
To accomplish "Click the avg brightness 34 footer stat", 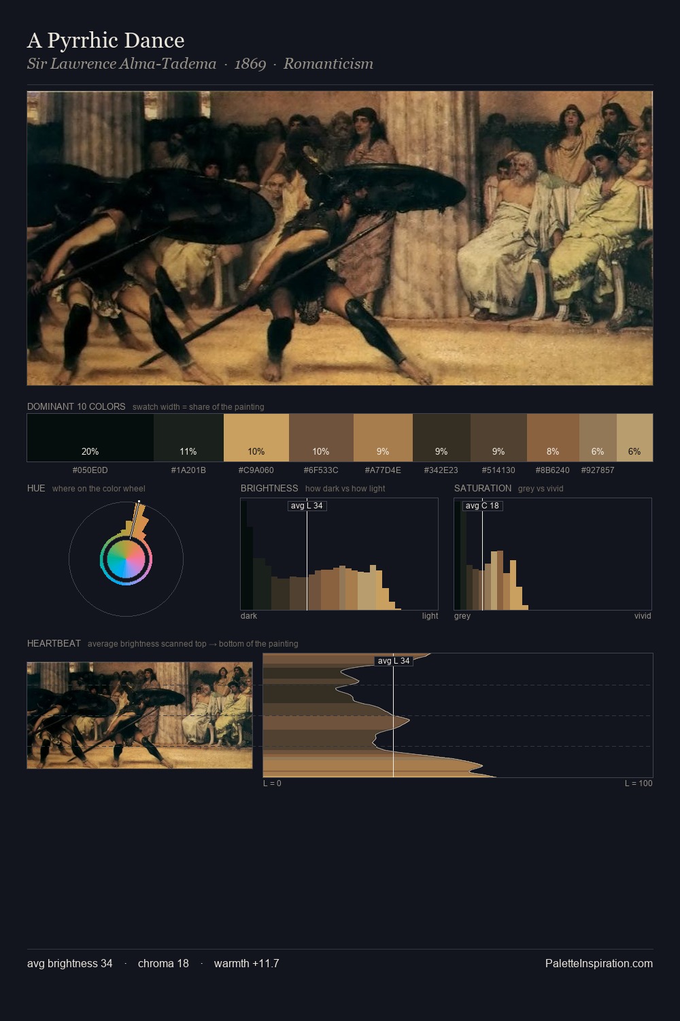I will coord(70,963).
